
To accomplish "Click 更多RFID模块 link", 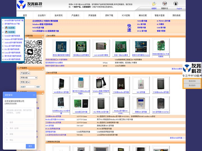I will coord(177,69).
